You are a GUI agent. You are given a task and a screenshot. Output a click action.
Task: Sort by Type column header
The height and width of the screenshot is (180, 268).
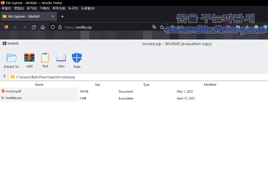tap(146, 85)
